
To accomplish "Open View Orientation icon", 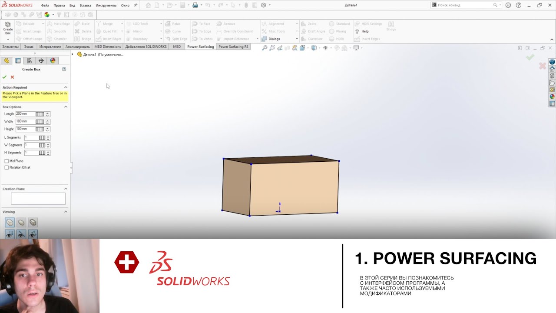I will click(x=303, y=48).
